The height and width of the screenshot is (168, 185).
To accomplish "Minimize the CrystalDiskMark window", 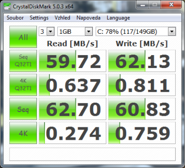I will click(143, 5).
